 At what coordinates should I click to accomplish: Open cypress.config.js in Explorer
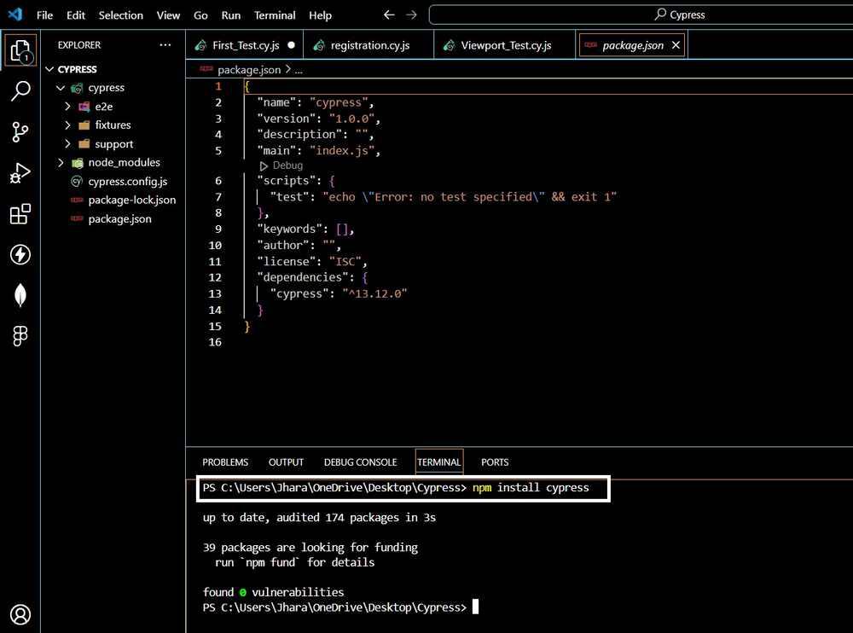(x=127, y=181)
